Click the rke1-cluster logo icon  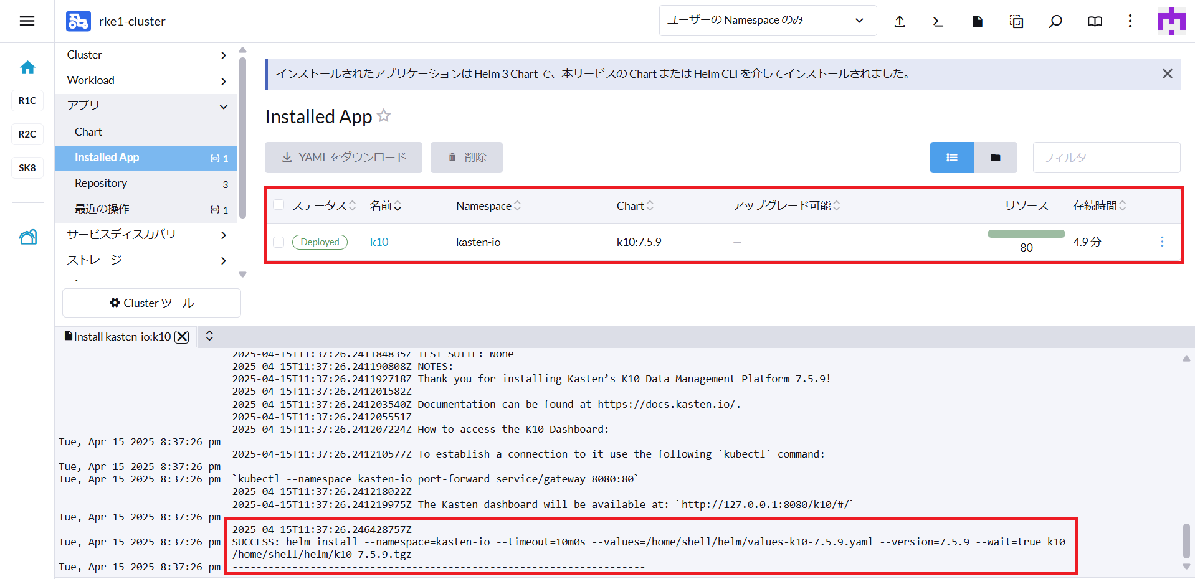[x=79, y=21]
